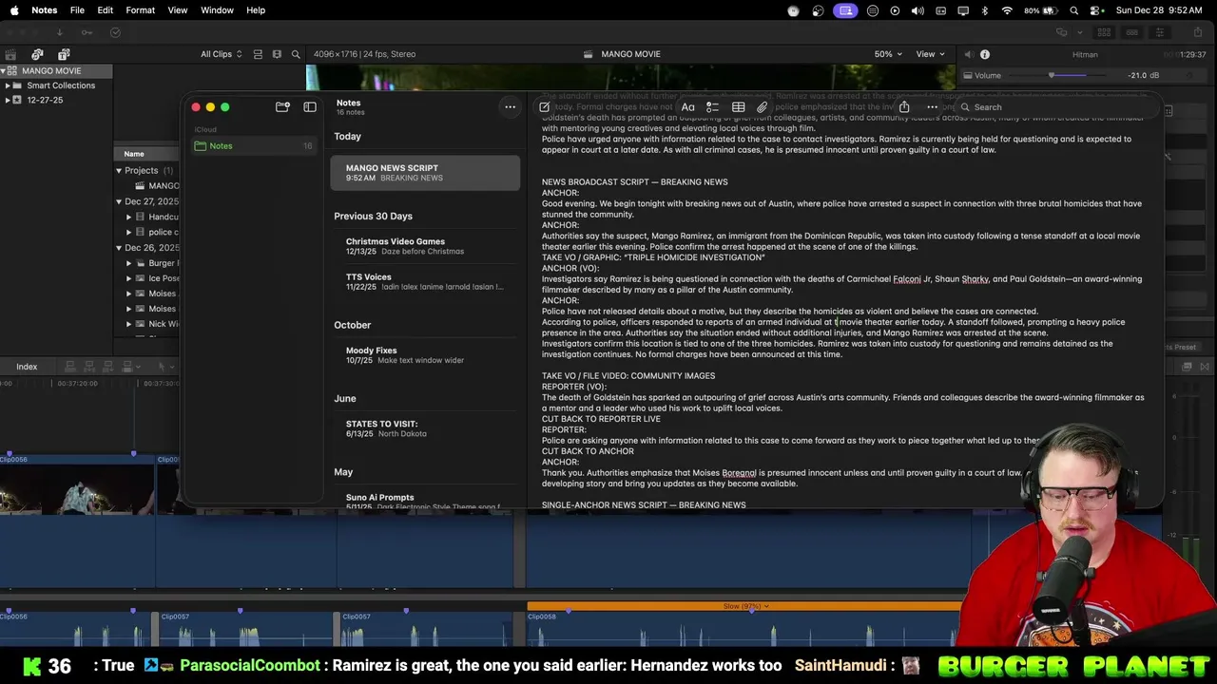Viewport: 1217px width, 684px height.
Task: Collapse MANGO MOVIE library
Action: [x=4, y=71]
